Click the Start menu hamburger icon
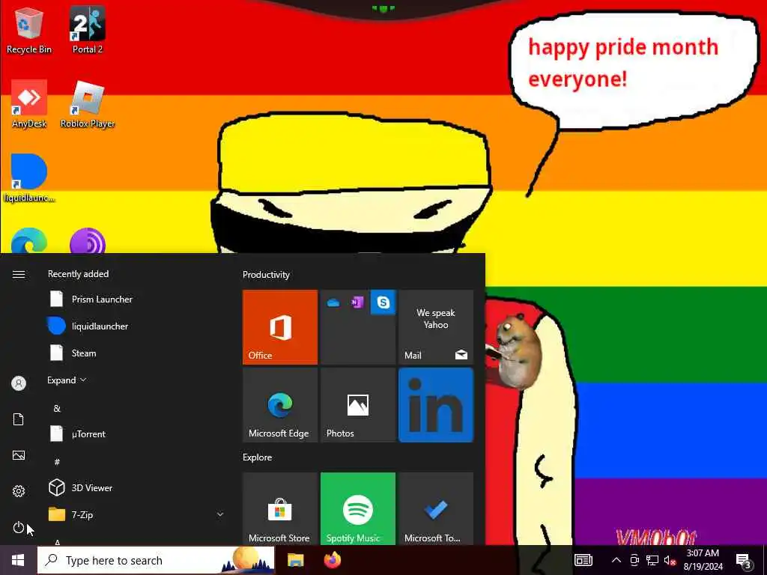This screenshot has height=575, width=767. 19,274
